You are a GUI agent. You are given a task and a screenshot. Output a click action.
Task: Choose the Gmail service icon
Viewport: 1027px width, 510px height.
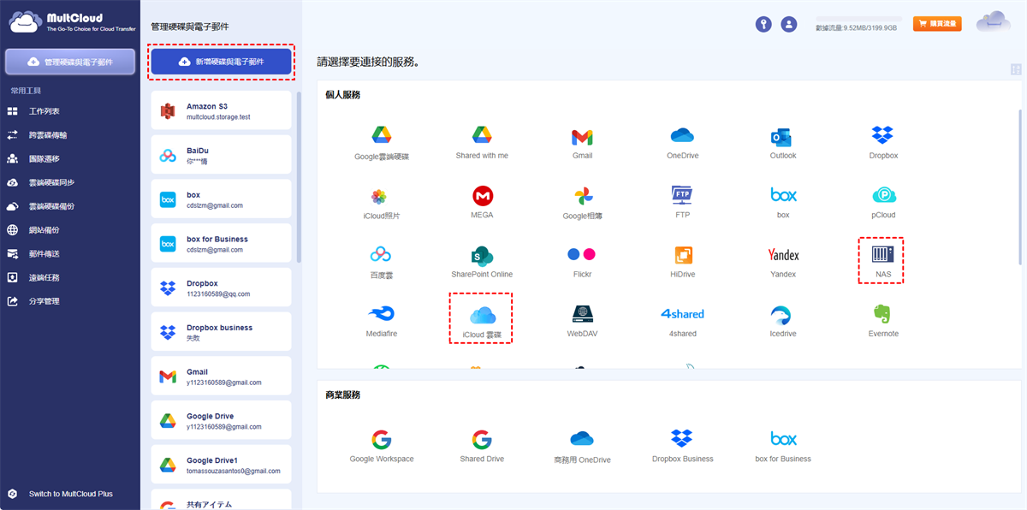click(582, 137)
